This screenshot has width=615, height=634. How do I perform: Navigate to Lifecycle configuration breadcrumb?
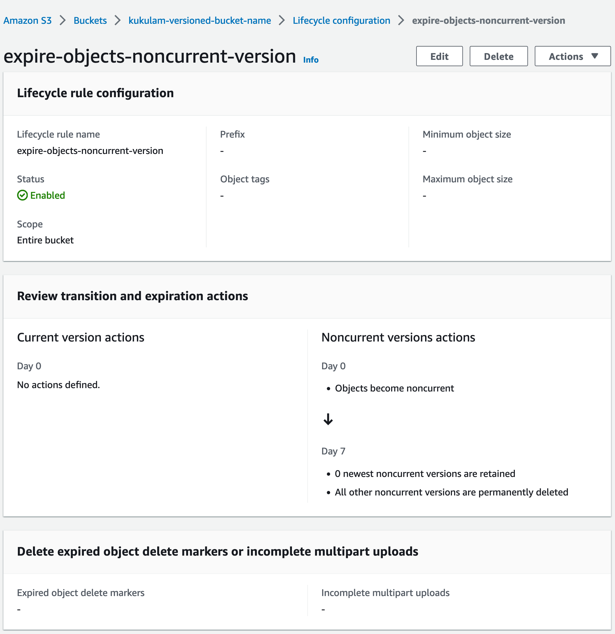(x=341, y=20)
